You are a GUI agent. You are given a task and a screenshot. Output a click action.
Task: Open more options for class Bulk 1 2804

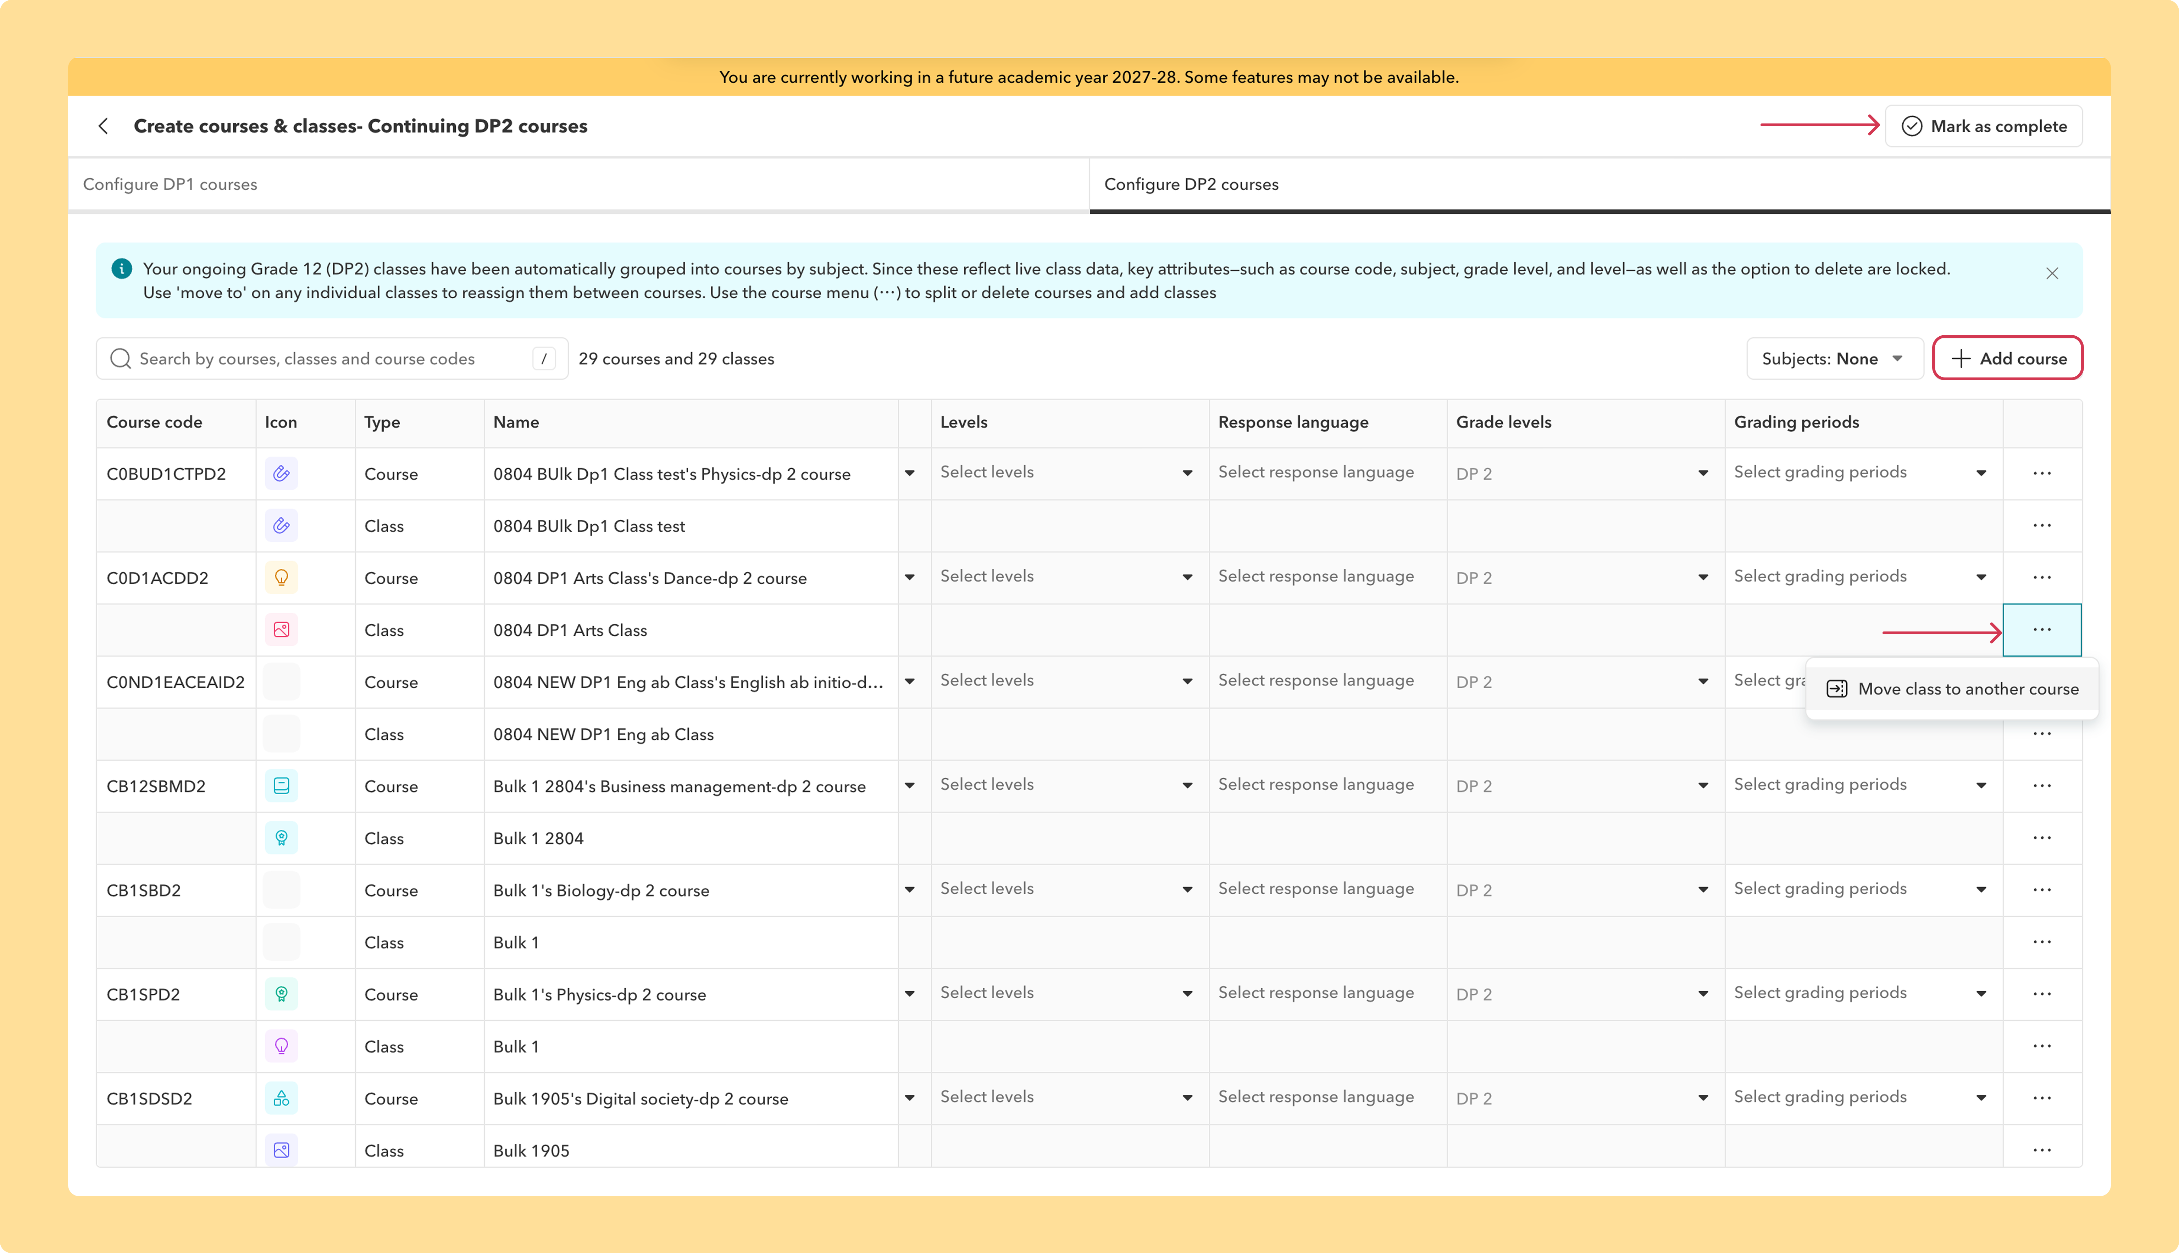click(x=2042, y=838)
